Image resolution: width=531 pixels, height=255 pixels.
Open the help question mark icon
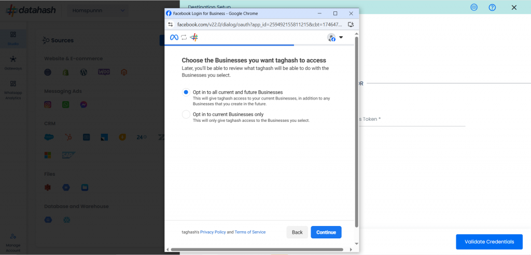pos(492,7)
